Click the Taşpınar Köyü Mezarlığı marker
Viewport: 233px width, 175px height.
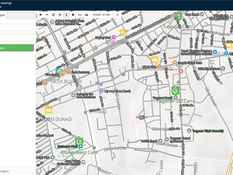click(x=189, y=131)
